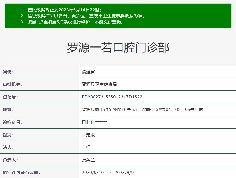
Task: Select registration number PDY00273-635012317D1522
Action: pos(112,97)
